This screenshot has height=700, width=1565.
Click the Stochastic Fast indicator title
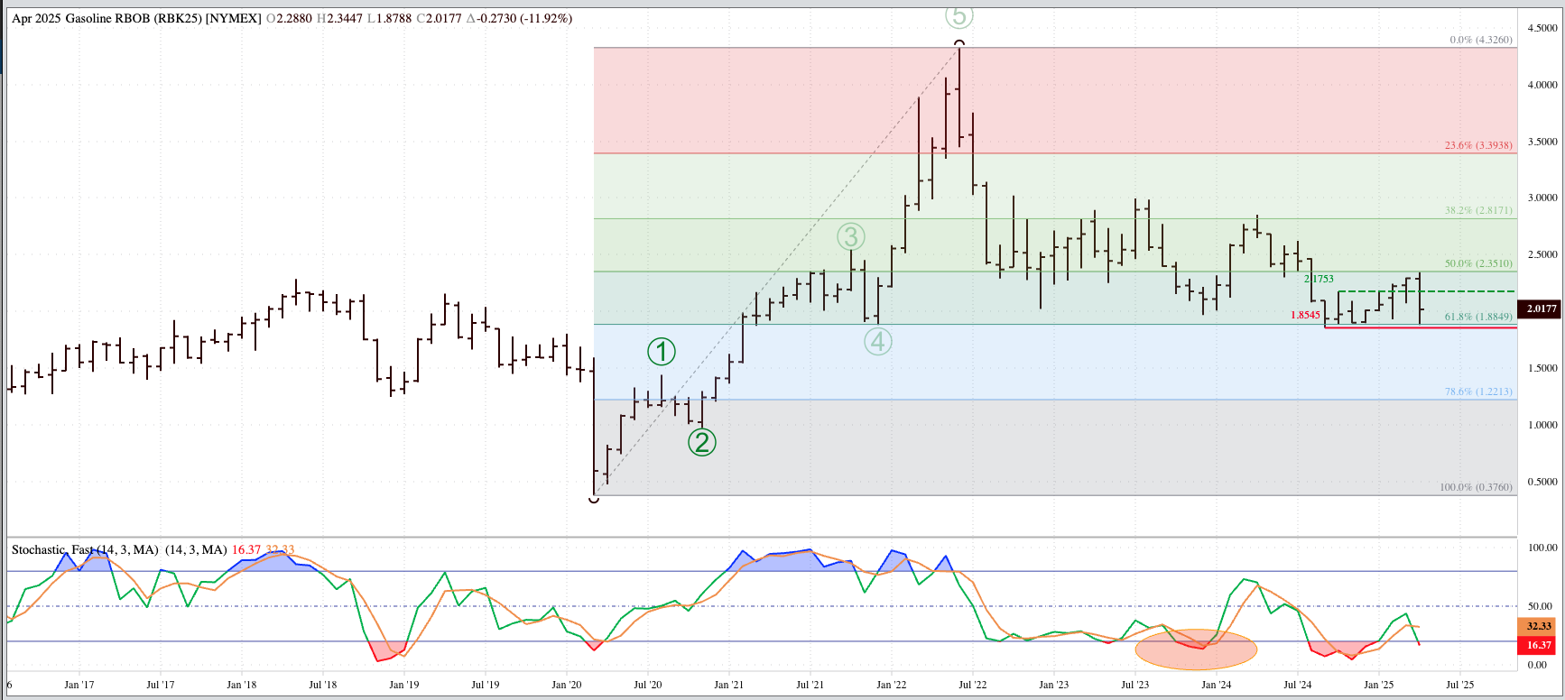tap(85, 549)
